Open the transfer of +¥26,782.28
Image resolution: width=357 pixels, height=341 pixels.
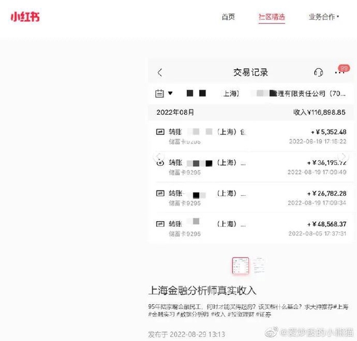tap(251, 198)
